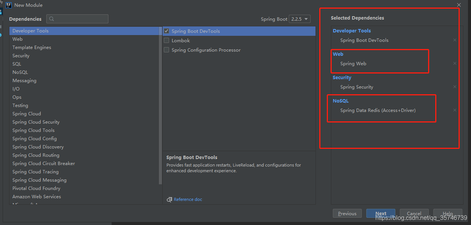The height and width of the screenshot is (225, 471).
Task: Click the Reference doc link icon
Action: [x=169, y=199]
